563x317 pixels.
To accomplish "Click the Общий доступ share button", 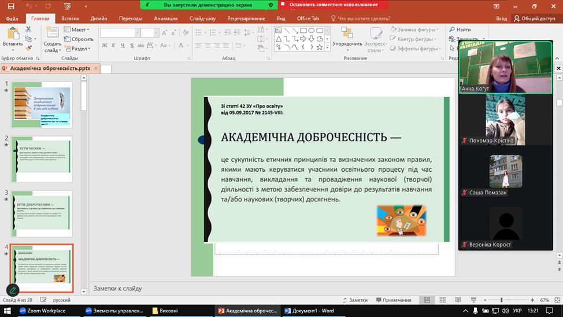I will click(534, 19).
